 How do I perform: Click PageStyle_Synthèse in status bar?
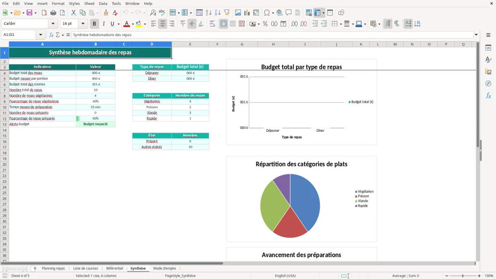(x=180, y=276)
